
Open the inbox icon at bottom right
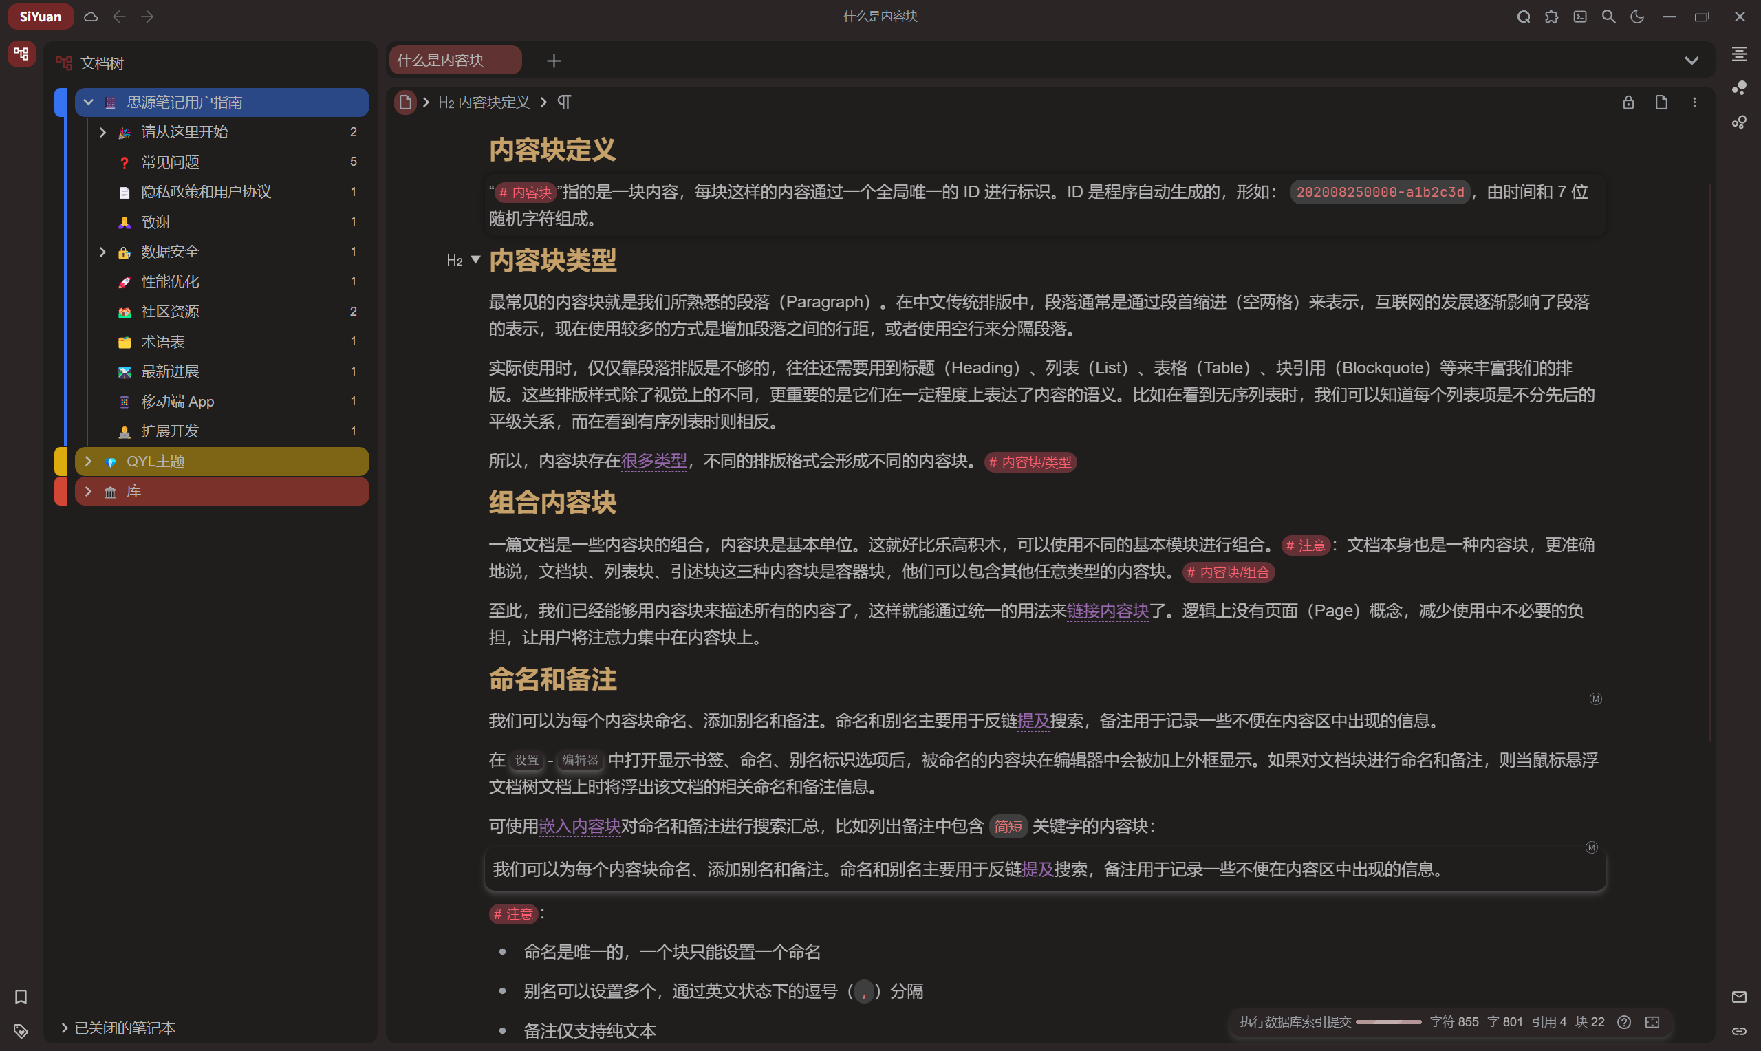pyautogui.click(x=1739, y=997)
